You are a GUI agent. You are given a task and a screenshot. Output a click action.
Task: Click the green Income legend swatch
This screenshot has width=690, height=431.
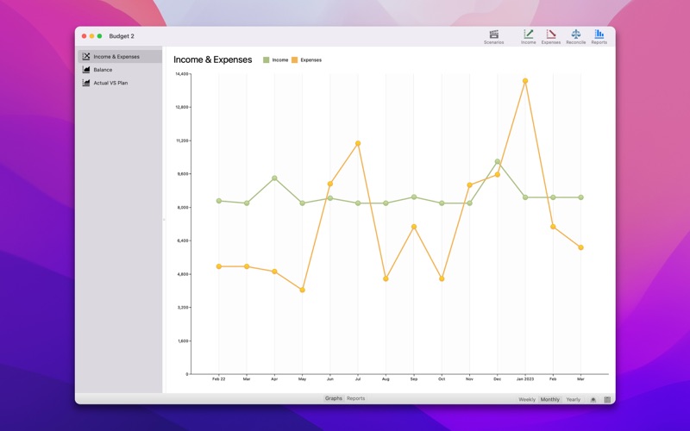tap(267, 60)
